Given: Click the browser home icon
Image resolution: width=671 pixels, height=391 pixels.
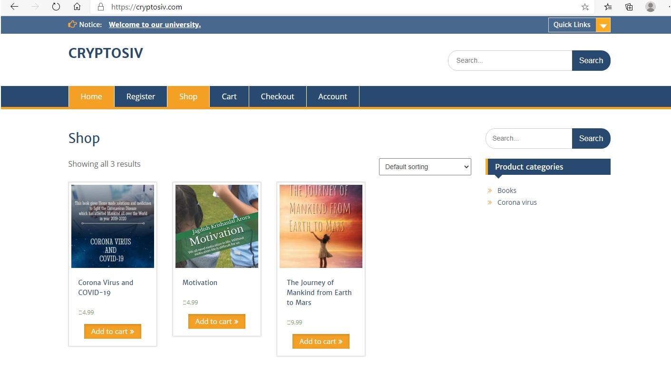Looking at the screenshot, I should (x=77, y=7).
